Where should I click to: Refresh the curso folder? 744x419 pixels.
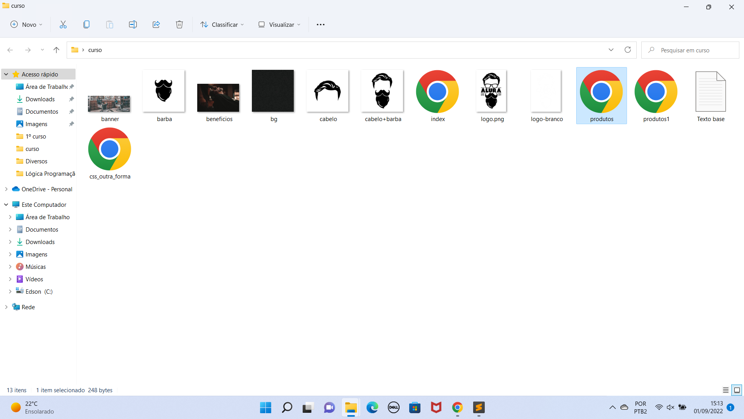tap(628, 50)
